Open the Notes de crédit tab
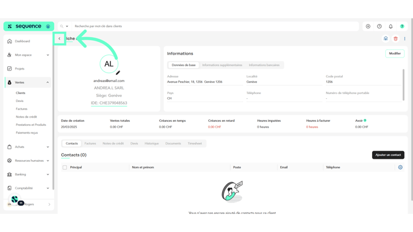This screenshot has height=232, width=413. (113, 143)
